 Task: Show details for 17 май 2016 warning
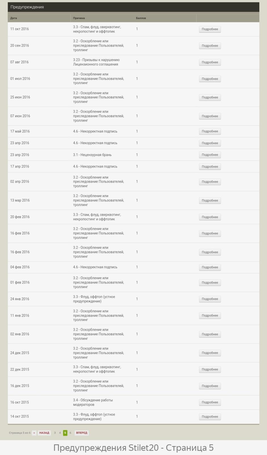210,131
